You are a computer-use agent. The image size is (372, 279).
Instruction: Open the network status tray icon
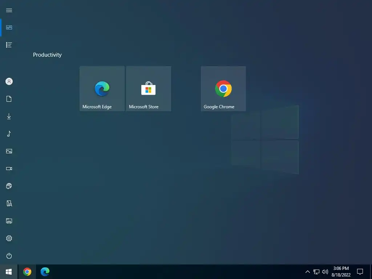pos(316,272)
